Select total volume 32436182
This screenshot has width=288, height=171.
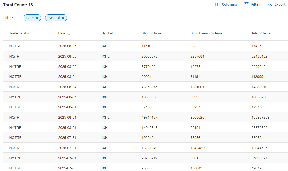coord(259,56)
